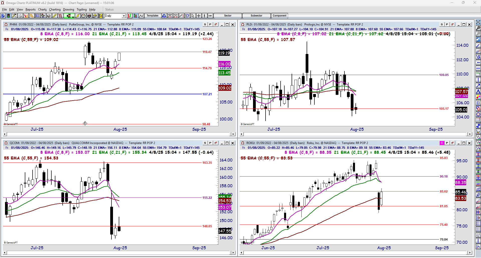Pop out the PHM chart window
The width and height of the screenshot is (481, 258).
tap(215, 24)
